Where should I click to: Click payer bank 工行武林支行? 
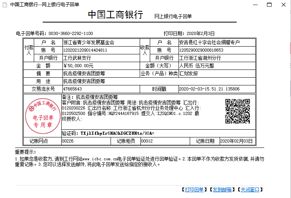click(x=77, y=58)
